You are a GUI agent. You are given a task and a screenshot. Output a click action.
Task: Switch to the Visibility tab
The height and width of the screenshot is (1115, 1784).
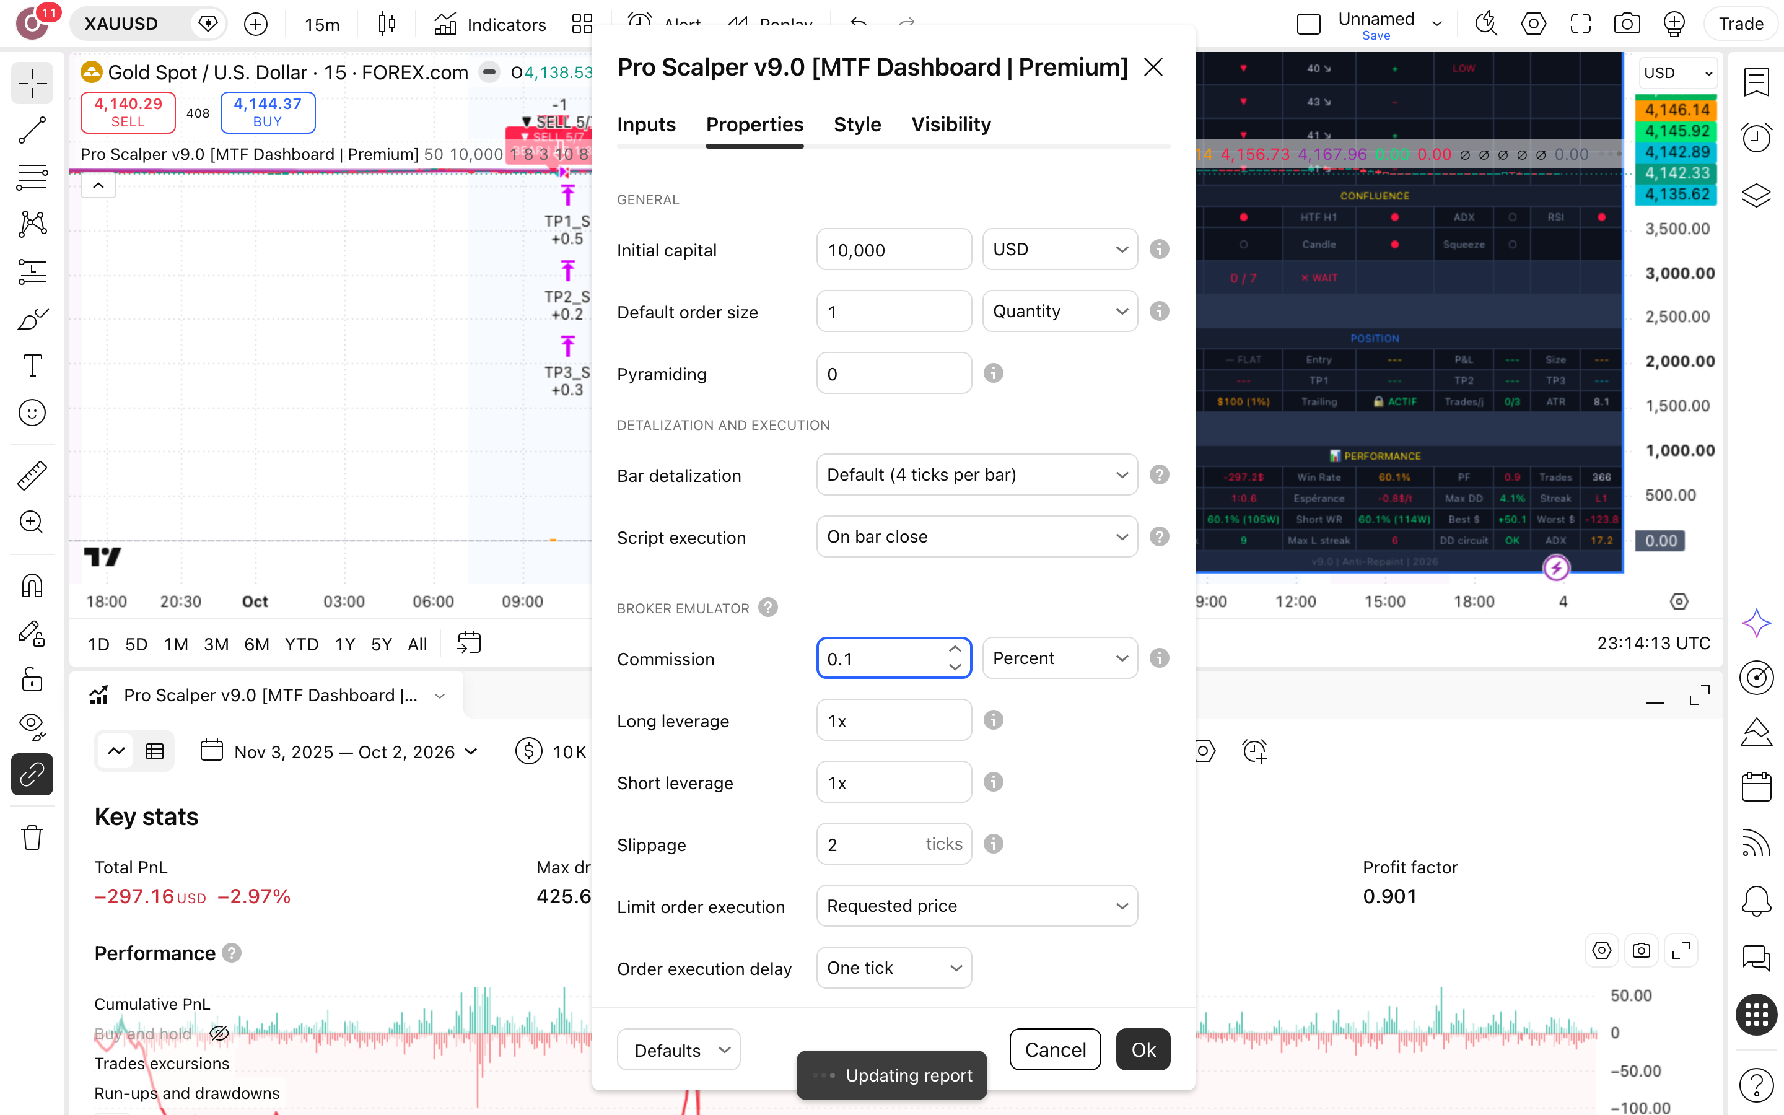click(x=951, y=125)
